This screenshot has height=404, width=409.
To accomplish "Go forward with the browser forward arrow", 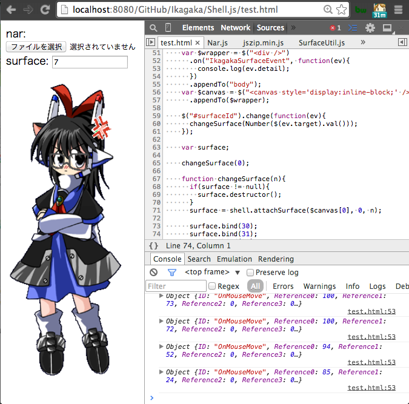I will click(x=28, y=10).
